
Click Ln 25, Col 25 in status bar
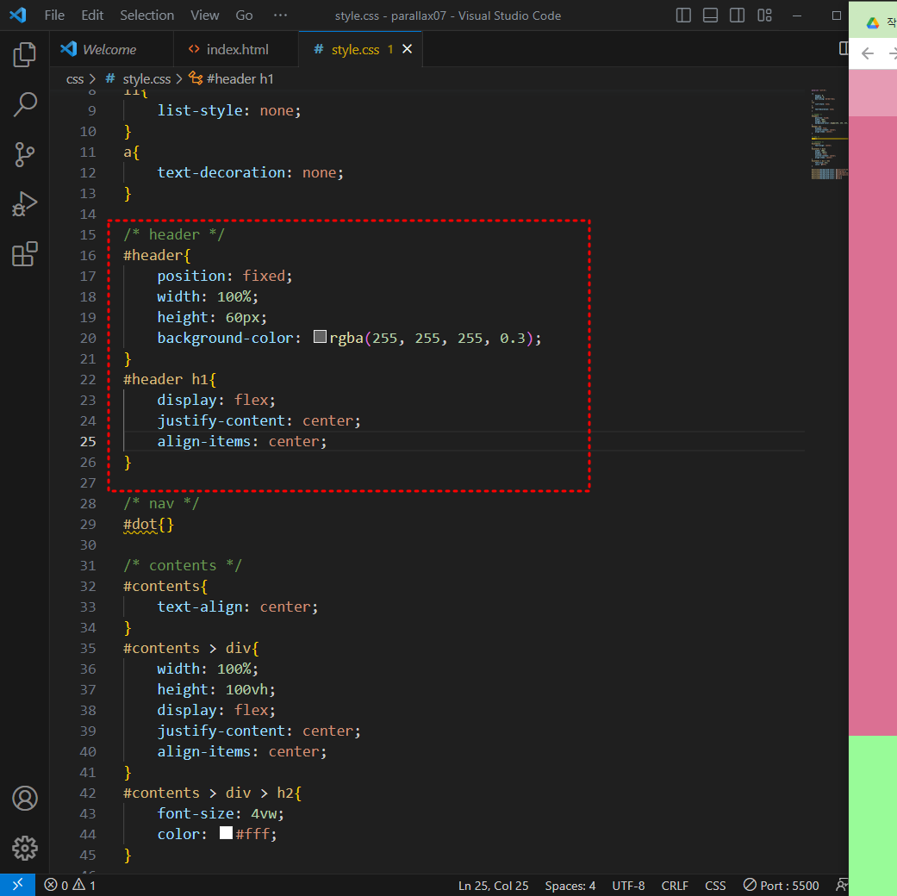[493, 886]
